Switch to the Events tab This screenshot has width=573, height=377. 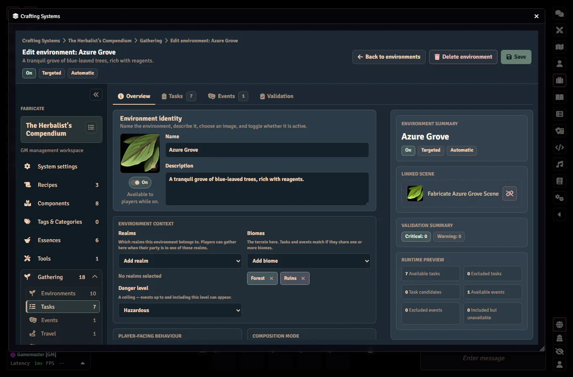[228, 96]
